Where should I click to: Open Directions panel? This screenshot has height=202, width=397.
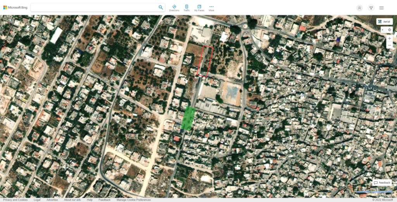click(174, 8)
